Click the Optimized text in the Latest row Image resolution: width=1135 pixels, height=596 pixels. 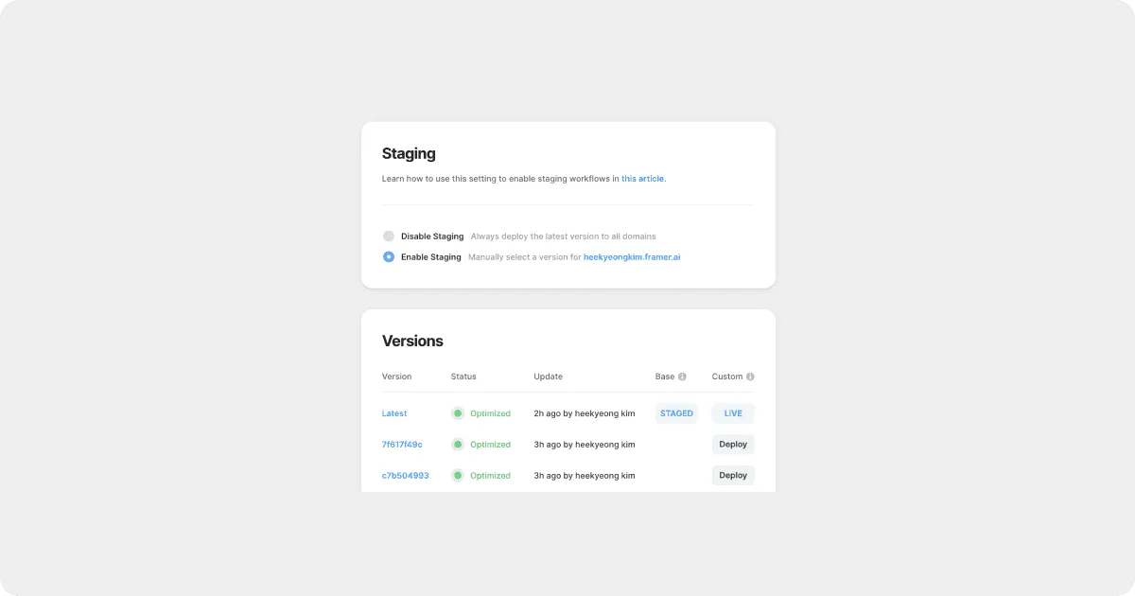pos(490,413)
